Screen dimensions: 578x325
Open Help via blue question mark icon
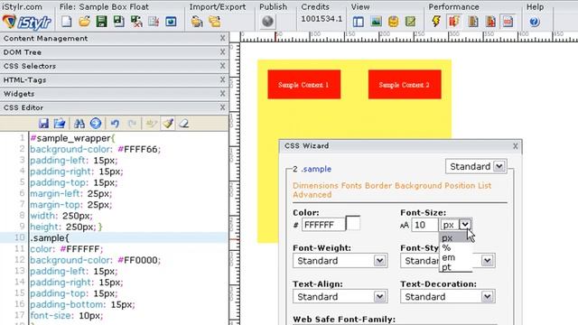[x=535, y=22]
